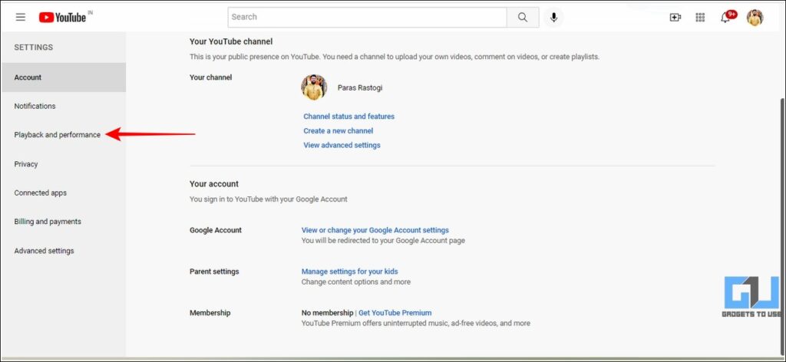Click the Paras Rastogi channel picture
This screenshot has height=362, width=786.
pos(314,87)
